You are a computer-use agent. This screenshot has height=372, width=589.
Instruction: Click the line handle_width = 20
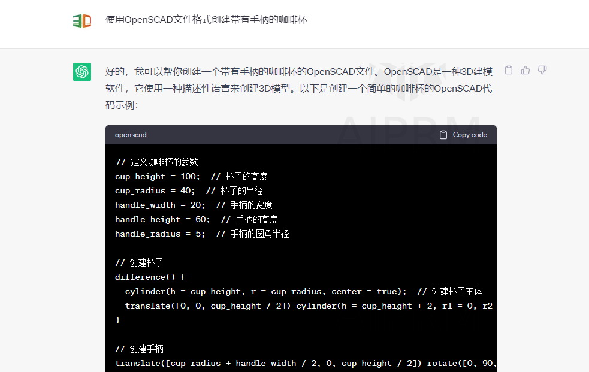tap(194, 205)
